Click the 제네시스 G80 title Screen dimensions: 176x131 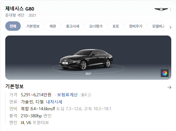20,9
